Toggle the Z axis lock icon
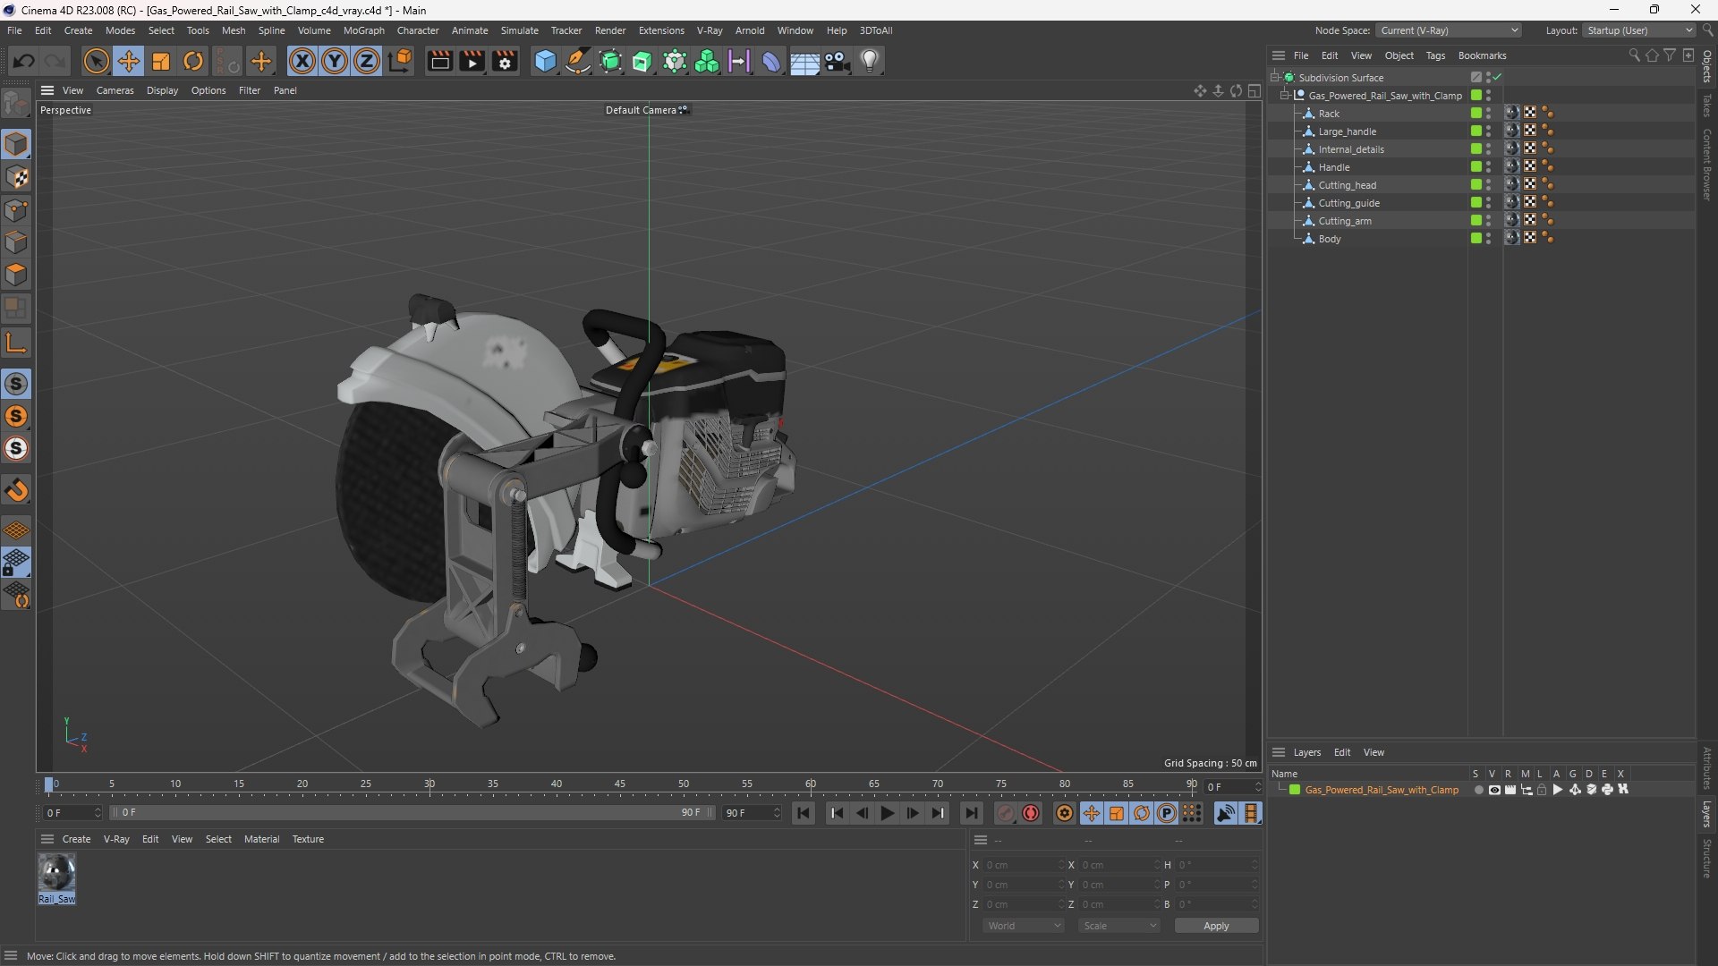This screenshot has width=1718, height=966. pos(367,61)
